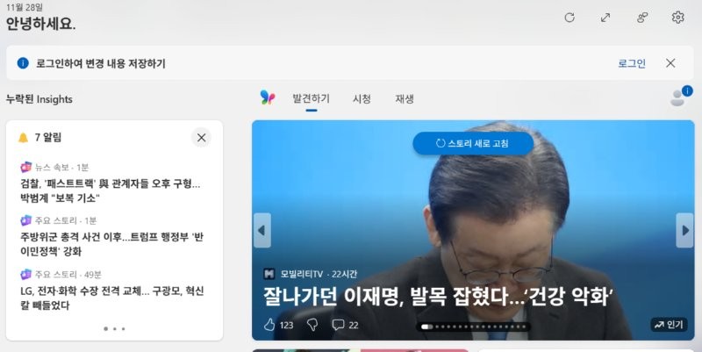Expand the widgets board to full view
Screen dimensions: 702x352
click(605, 18)
